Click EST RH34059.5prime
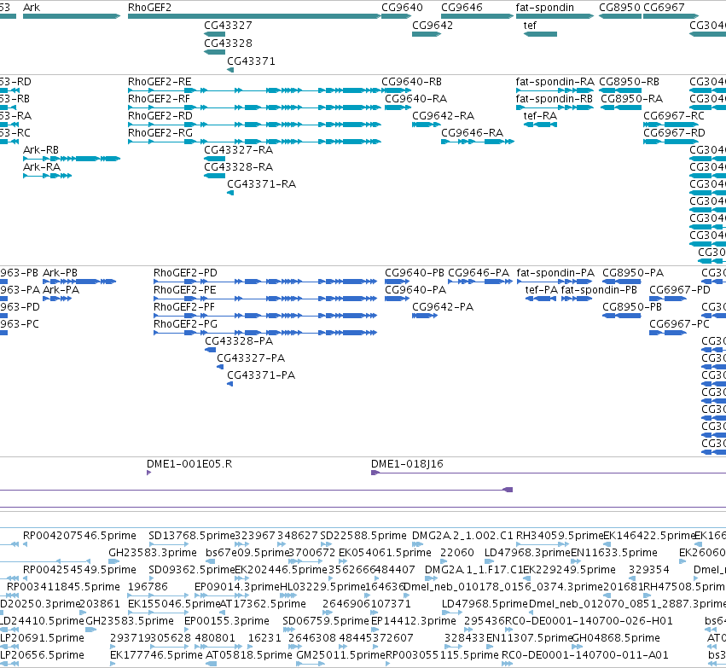 pyautogui.click(x=543, y=544)
